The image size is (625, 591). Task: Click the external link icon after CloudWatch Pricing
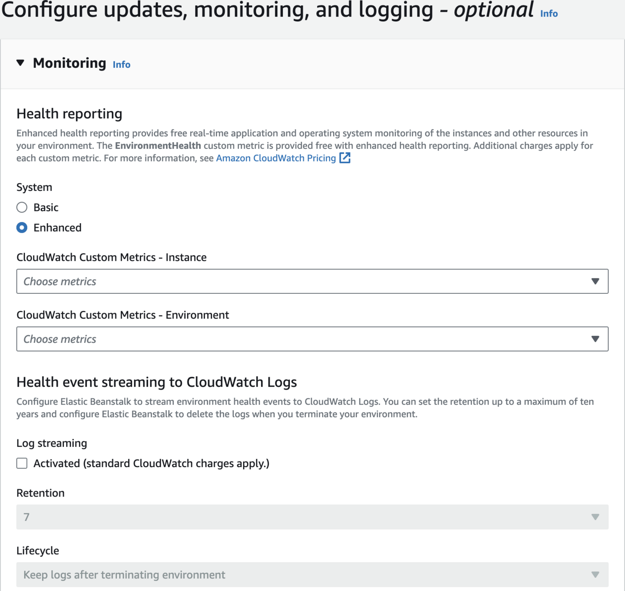coord(345,158)
